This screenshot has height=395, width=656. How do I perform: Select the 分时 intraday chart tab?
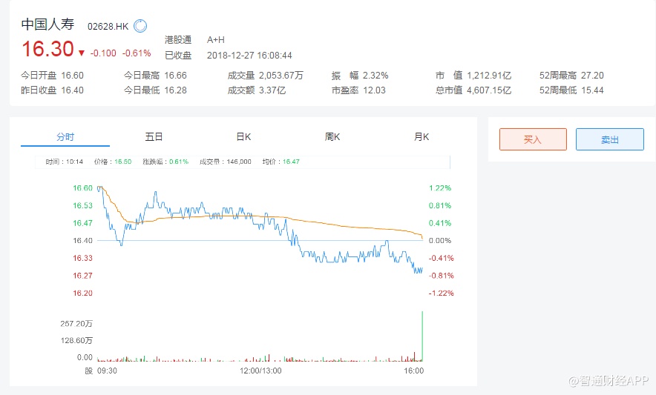click(65, 137)
